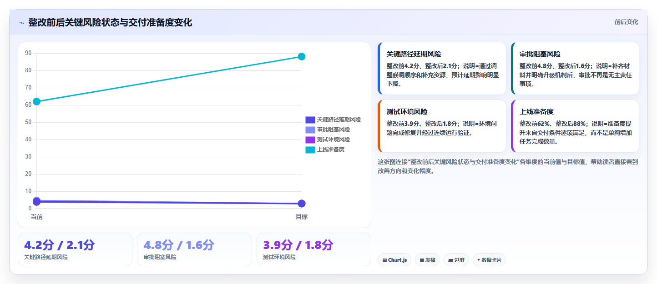This screenshot has width=657, height=284.
Task: Select the 数据卡片 tag chip
Action: tap(489, 260)
